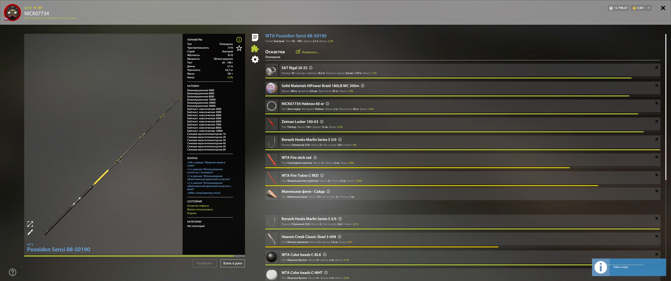Click the pencil rename icon
This screenshot has width=671, height=281.
[x=30, y=232]
